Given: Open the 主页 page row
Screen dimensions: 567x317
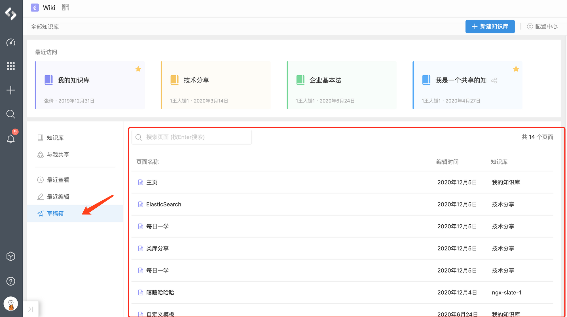Looking at the screenshot, I should point(342,182).
